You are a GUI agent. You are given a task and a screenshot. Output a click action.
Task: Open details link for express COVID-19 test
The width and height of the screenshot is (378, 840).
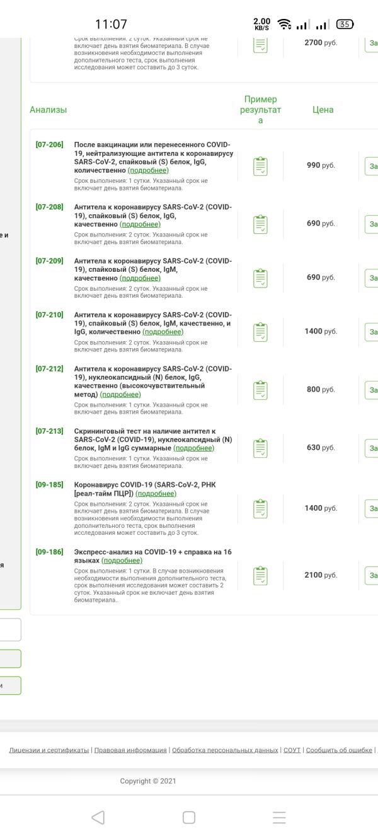pyautogui.click(x=122, y=560)
